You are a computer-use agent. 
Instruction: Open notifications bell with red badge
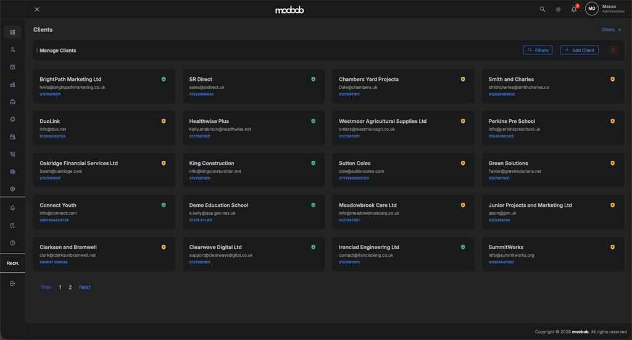[x=574, y=9]
